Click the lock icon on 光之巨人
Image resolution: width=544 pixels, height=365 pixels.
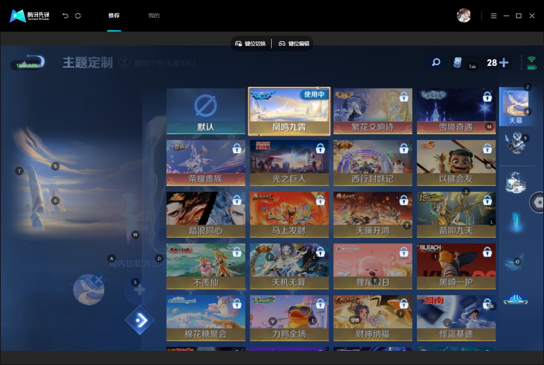point(320,148)
